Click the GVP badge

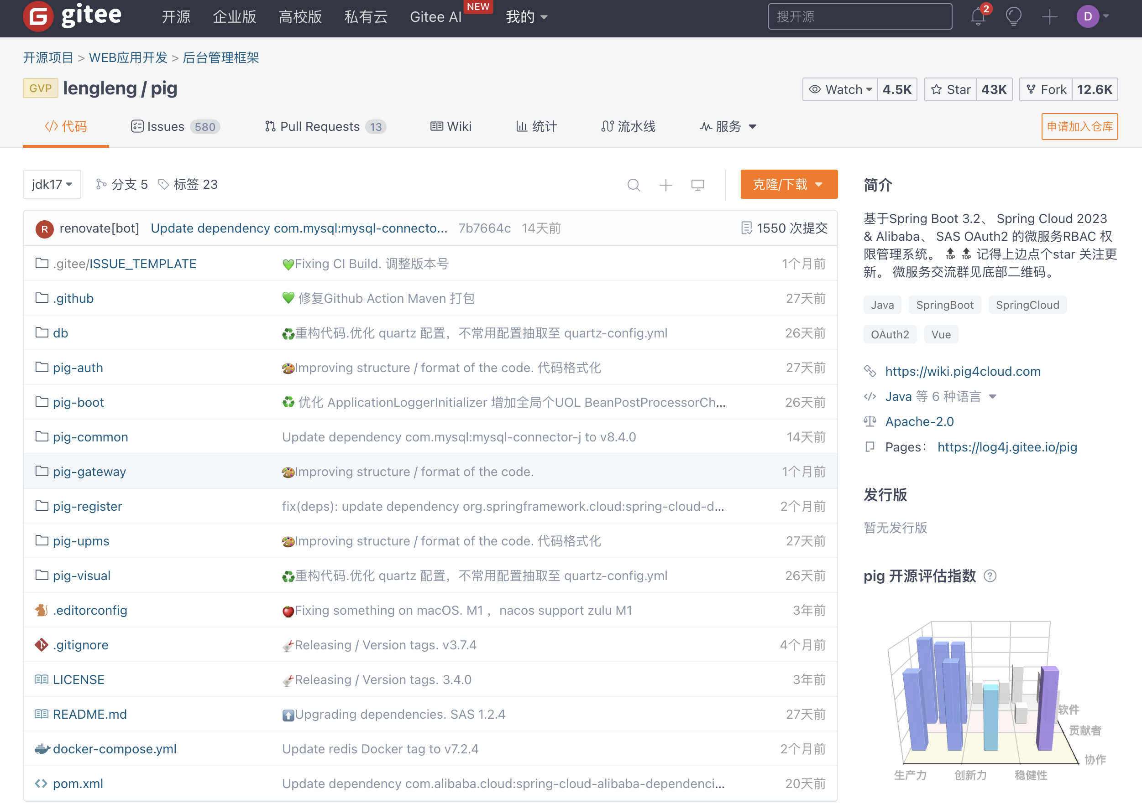[x=40, y=88]
